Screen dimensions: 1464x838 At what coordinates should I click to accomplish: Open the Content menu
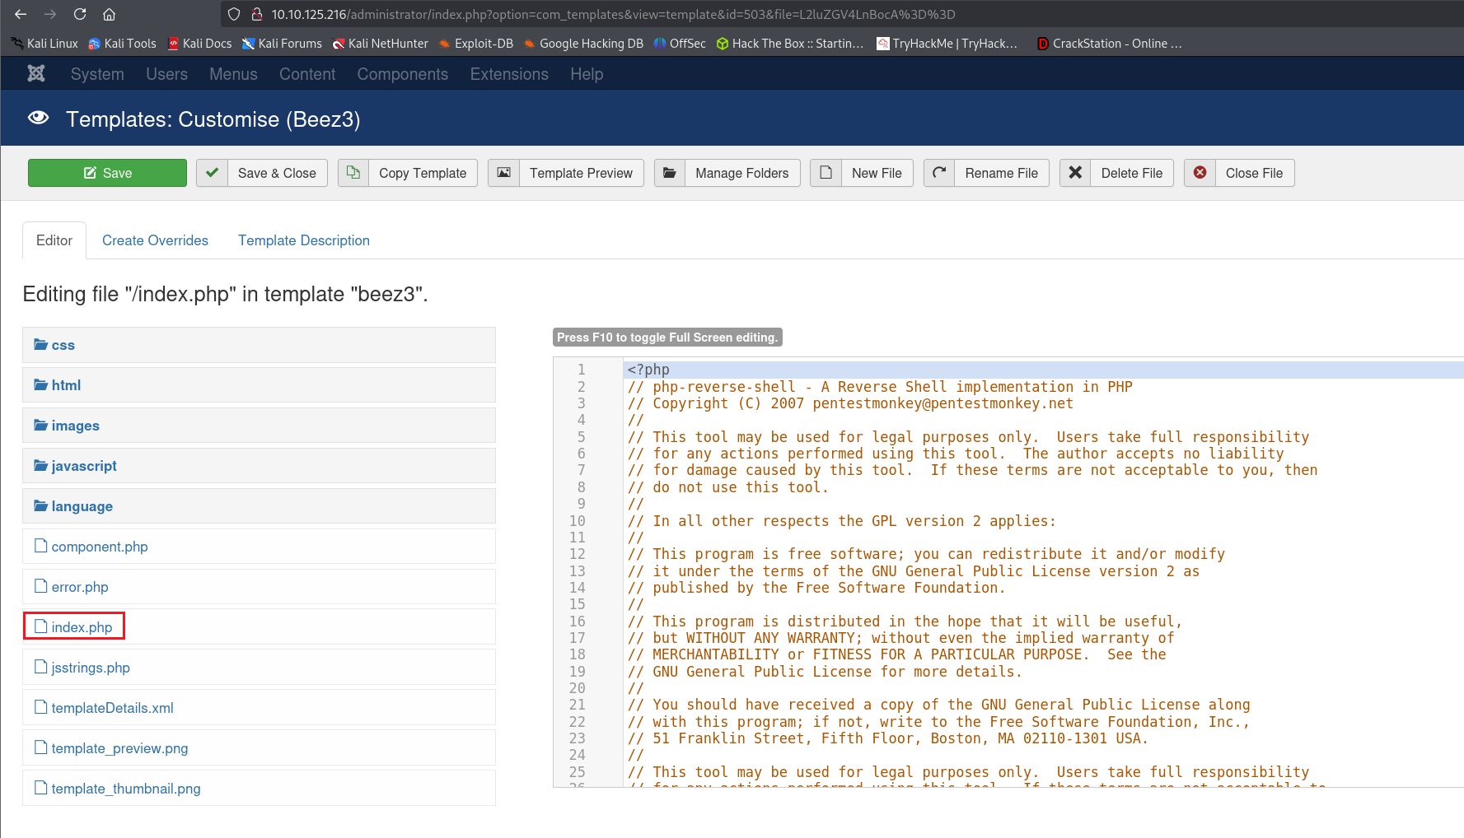307,74
